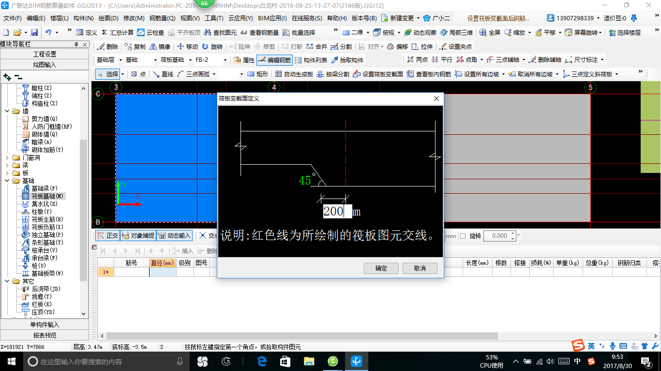Choose 直线 line drawing tool
The height and width of the screenshot is (371, 661).
(x=163, y=74)
